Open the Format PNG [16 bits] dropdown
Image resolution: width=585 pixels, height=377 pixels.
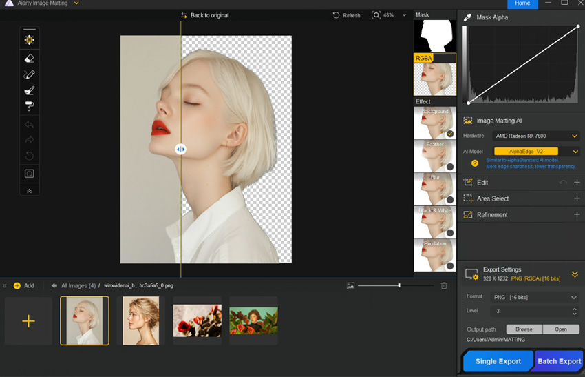click(535, 298)
